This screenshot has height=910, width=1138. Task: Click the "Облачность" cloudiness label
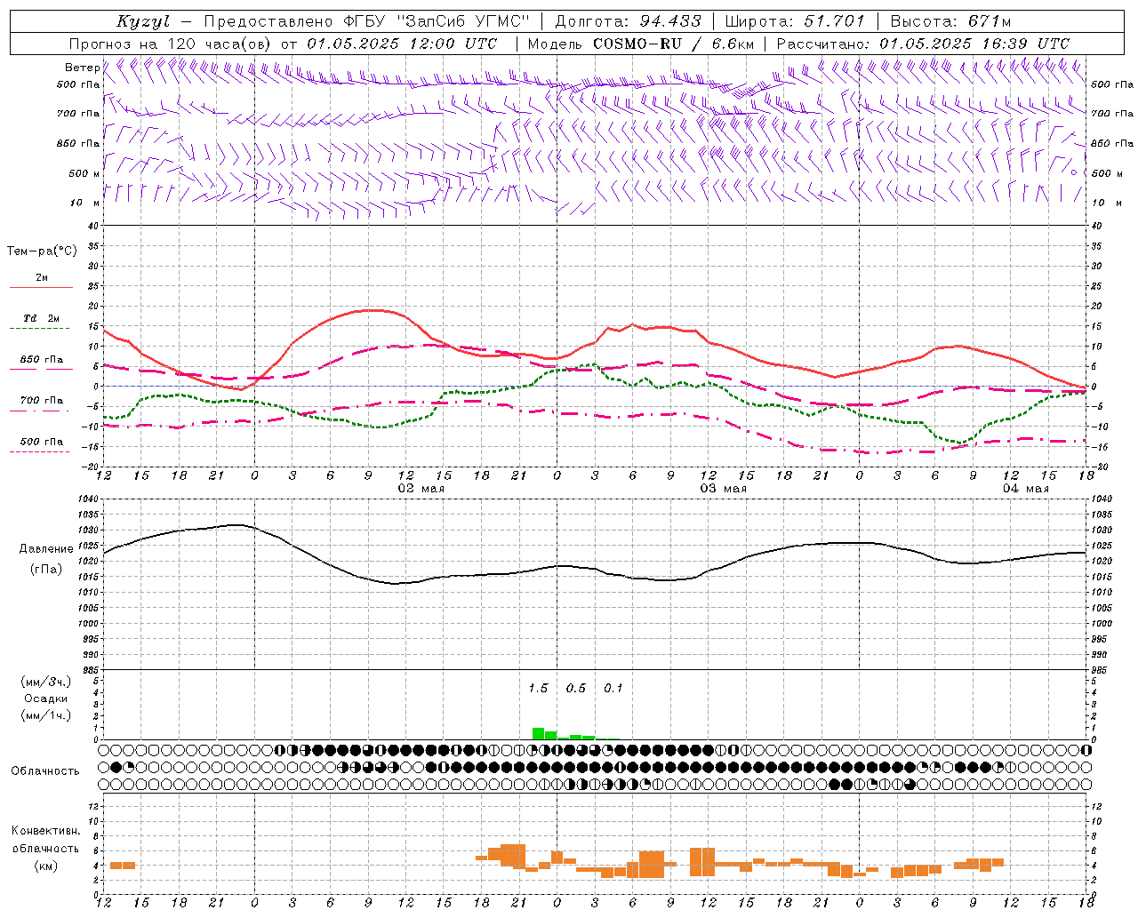[x=44, y=771]
